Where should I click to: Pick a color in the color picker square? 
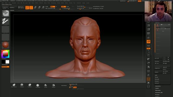click(5, 54)
